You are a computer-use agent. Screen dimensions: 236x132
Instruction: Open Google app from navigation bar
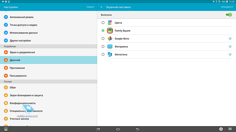pos(221,129)
